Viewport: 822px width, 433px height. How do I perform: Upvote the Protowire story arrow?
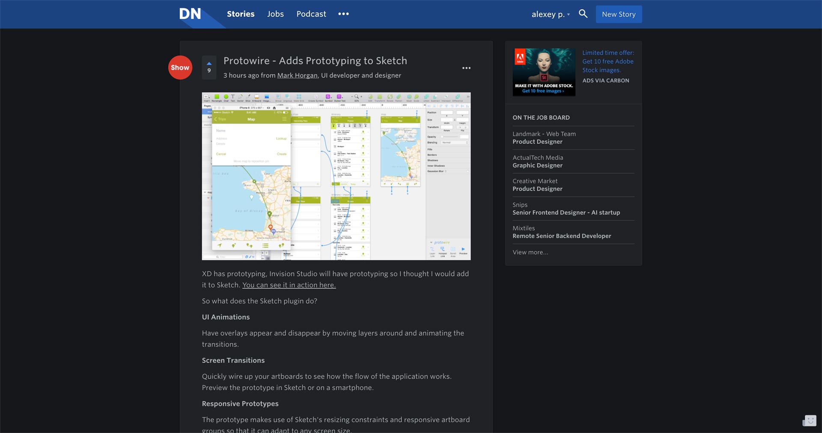209,63
